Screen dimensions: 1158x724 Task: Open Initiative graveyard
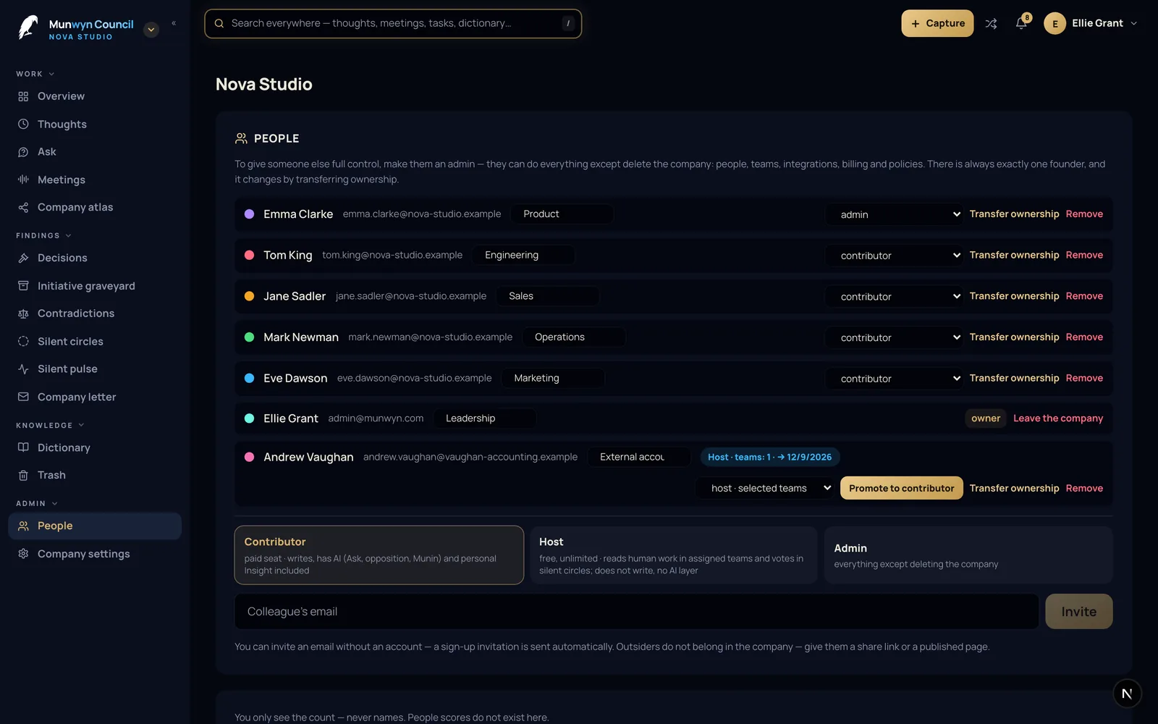point(95,286)
